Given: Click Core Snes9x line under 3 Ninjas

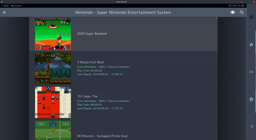Looking at the screenshot, I should coord(103,67).
